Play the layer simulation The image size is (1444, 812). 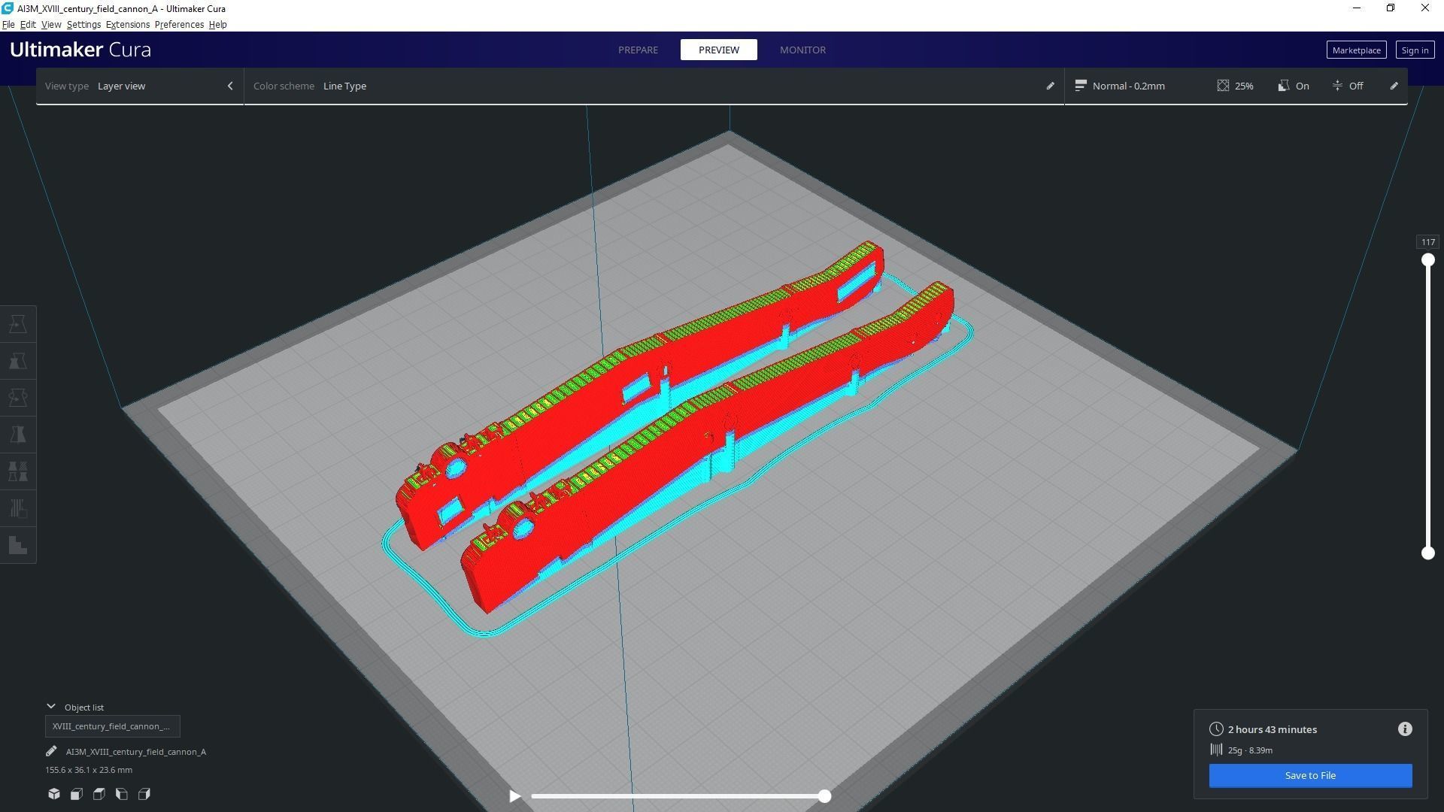[x=515, y=796]
